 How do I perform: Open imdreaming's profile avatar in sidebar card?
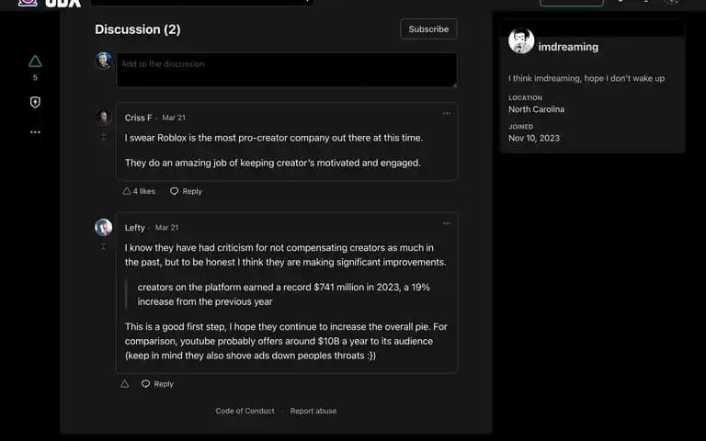click(x=521, y=41)
